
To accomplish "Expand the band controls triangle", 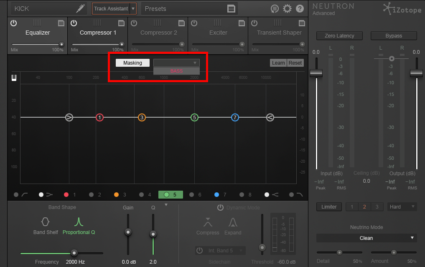I will pyautogui.click(x=166, y=205).
